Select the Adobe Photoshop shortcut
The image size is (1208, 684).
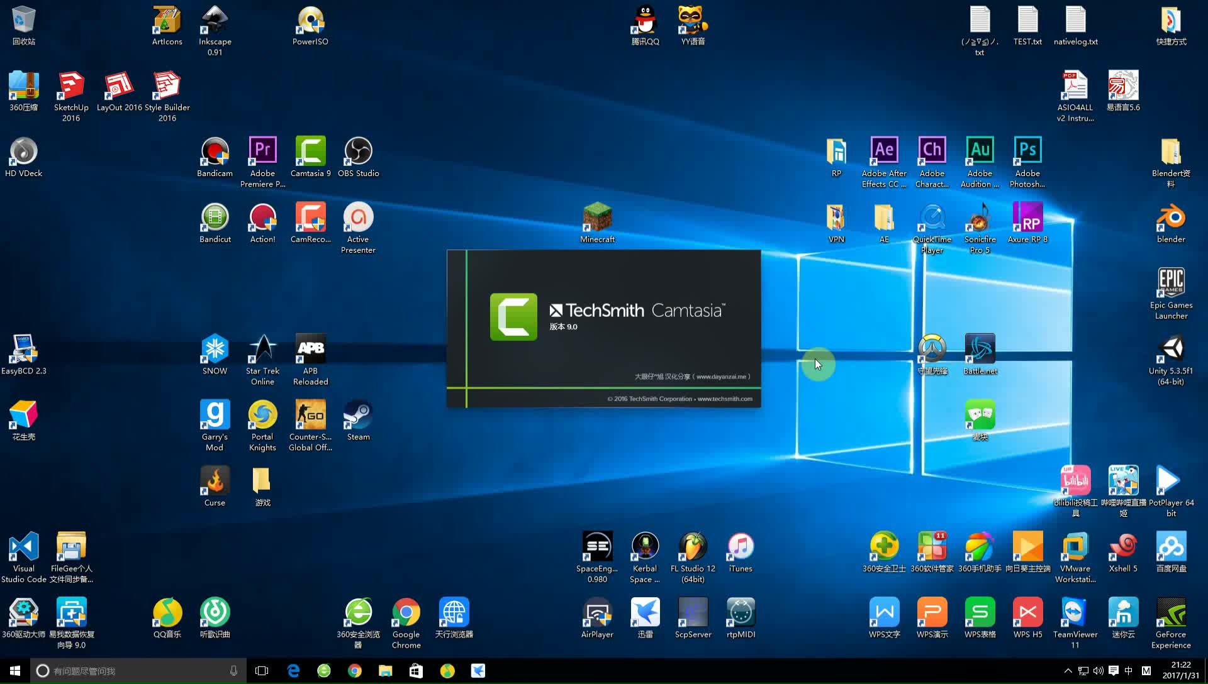click(1027, 162)
